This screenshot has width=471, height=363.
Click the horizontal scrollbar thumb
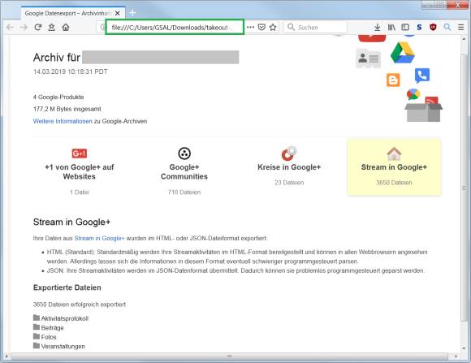(x=230, y=356)
